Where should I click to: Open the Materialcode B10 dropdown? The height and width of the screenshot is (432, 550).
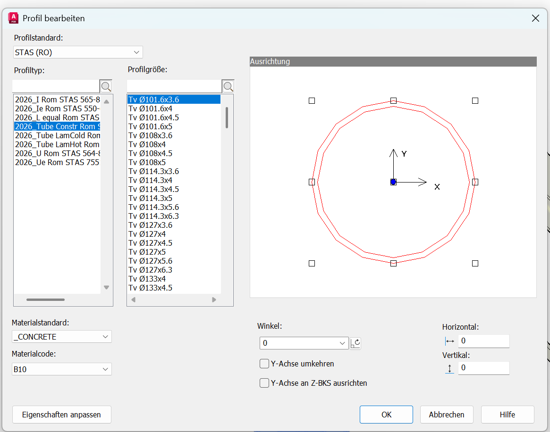(x=62, y=369)
